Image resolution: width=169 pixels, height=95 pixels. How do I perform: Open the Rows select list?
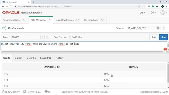(28, 37)
